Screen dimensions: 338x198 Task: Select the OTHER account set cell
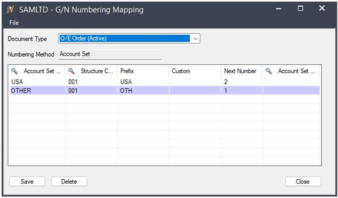pyautogui.click(x=37, y=90)
